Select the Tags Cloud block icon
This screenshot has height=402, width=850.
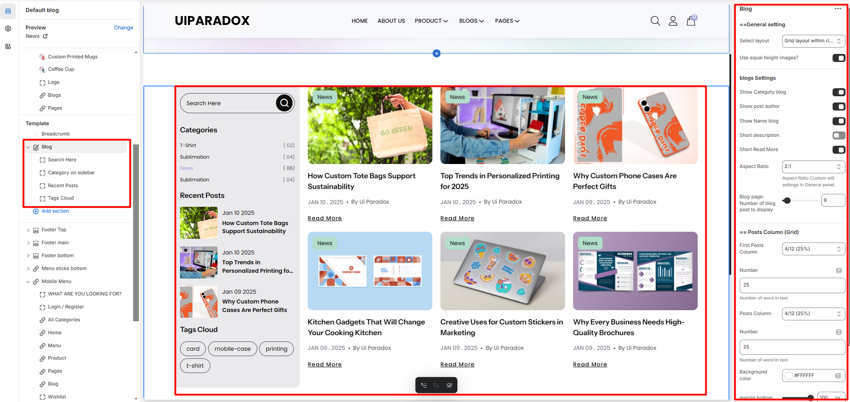coord(42,198)
